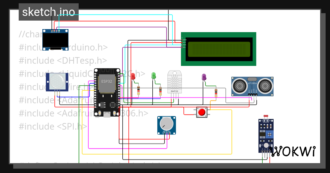
Task: Select the resistor wired to the purple LED
Action: point(216,93)
